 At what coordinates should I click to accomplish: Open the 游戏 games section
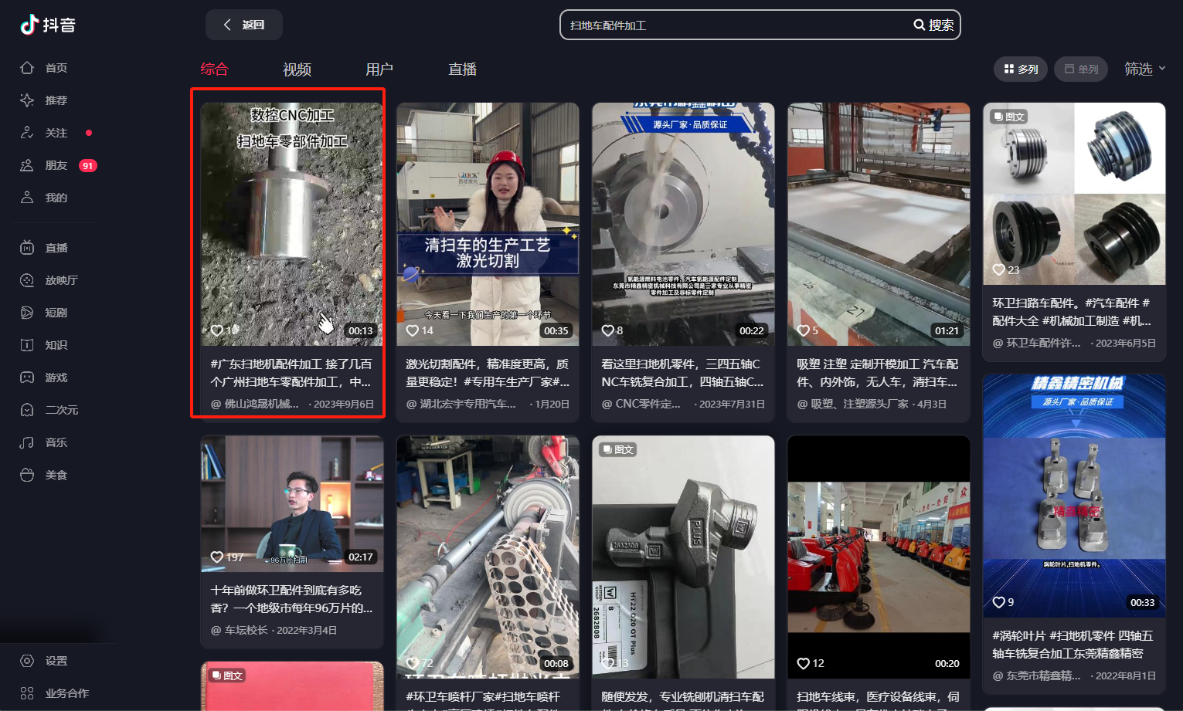[x=55, y=378]
